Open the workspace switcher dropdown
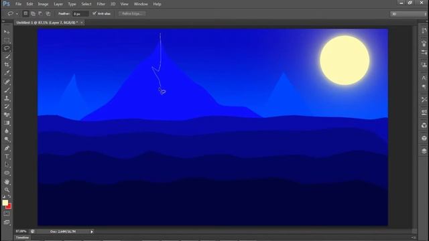 pos(408,13)
